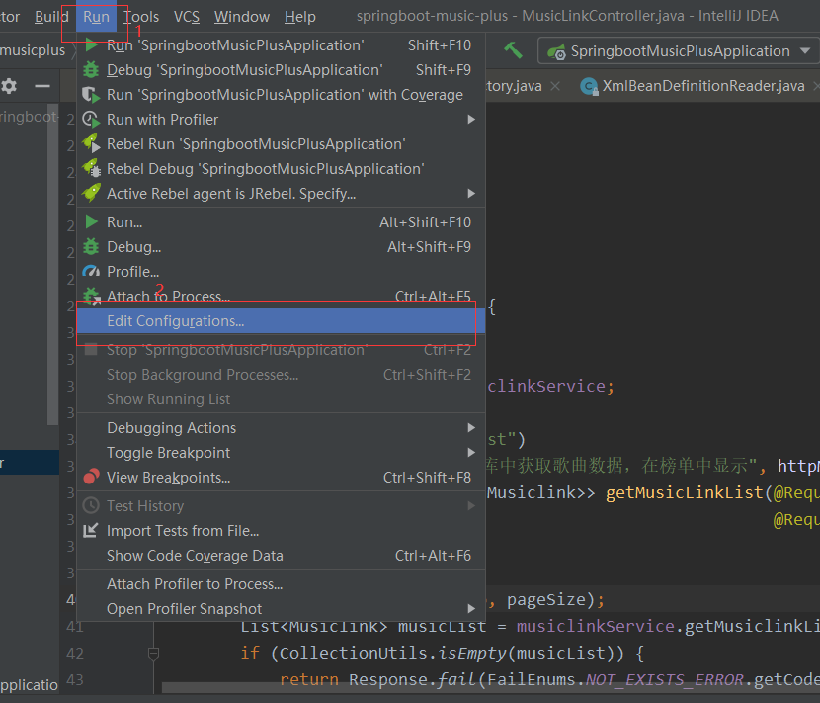Click the Build project hammer icon
The width and height of the screenshot is (820, 703).
point(513,50)
